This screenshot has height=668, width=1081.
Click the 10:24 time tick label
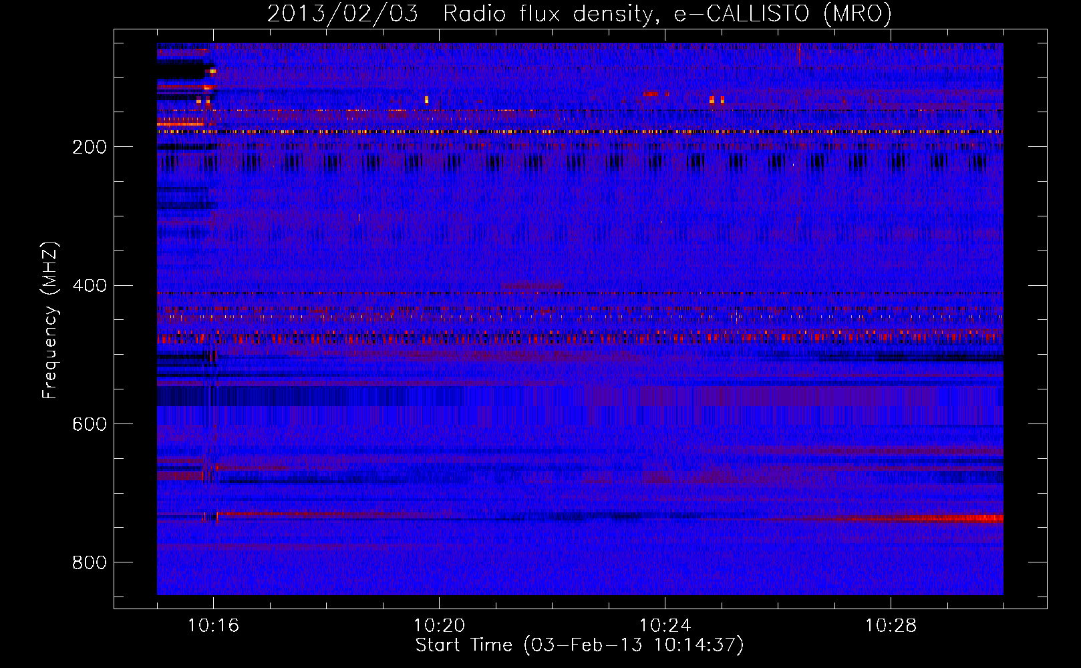tap(665, 626)
